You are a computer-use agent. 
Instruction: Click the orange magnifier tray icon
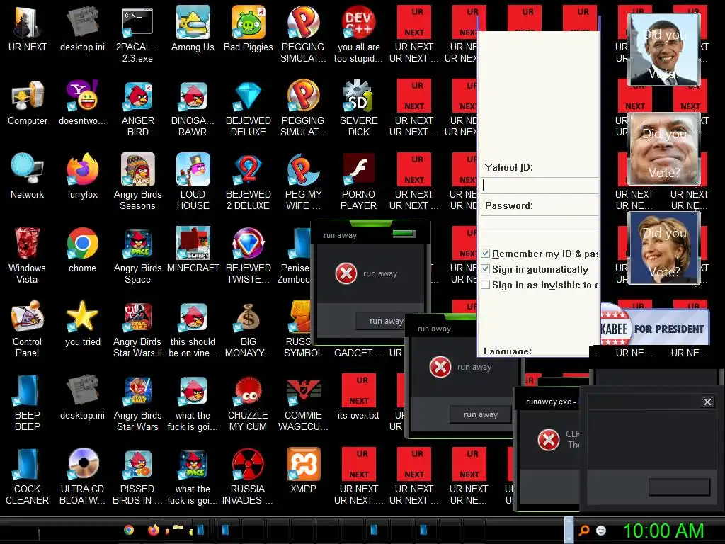584,531
